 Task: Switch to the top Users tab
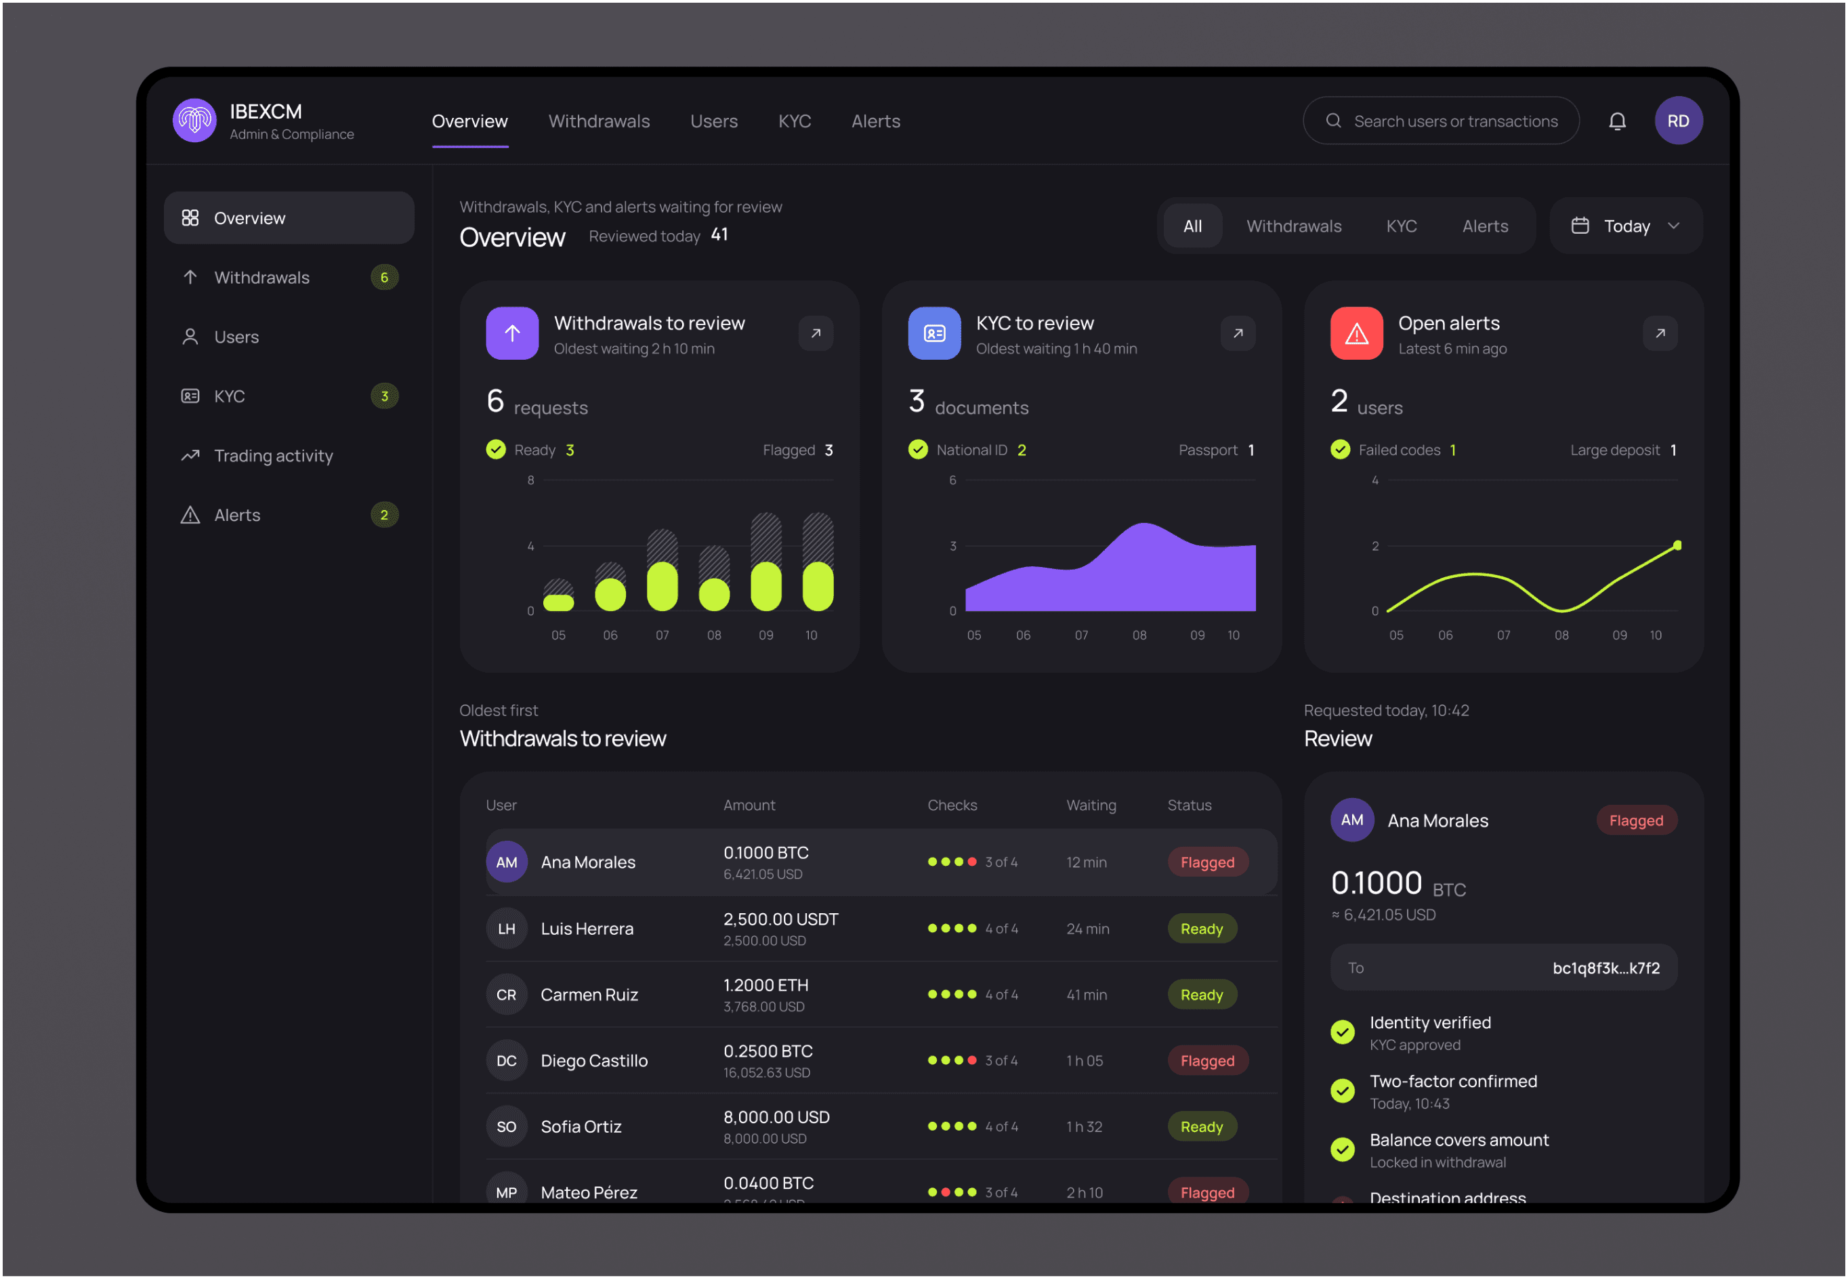click(x=714, y=122)
